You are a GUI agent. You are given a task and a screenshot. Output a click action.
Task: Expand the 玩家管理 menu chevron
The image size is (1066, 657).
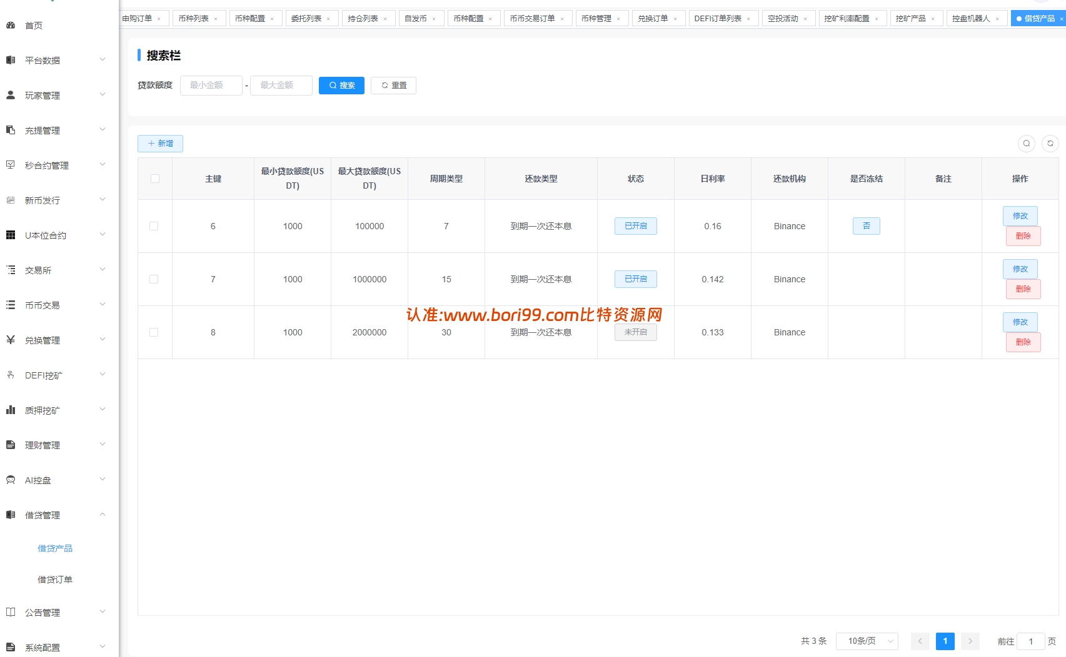coord(103,95)
